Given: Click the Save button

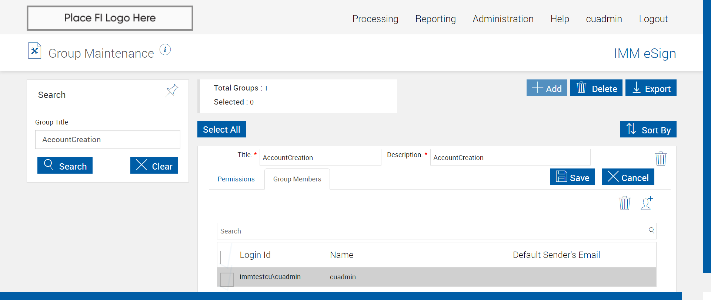Looking at the screenshot, I should pyautogui.click(x=572, y=177).
